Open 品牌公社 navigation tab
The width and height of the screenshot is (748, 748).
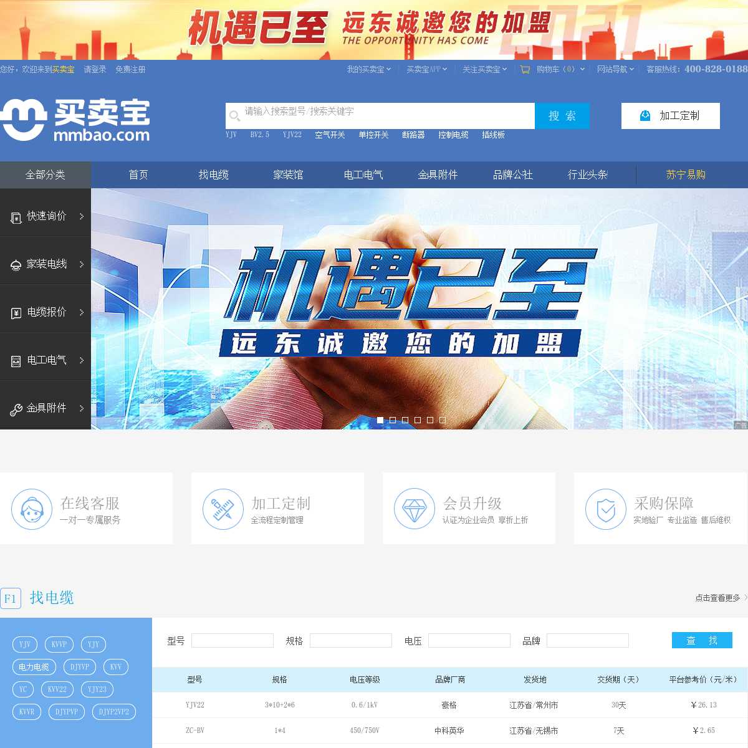click(x=513, y=175)
